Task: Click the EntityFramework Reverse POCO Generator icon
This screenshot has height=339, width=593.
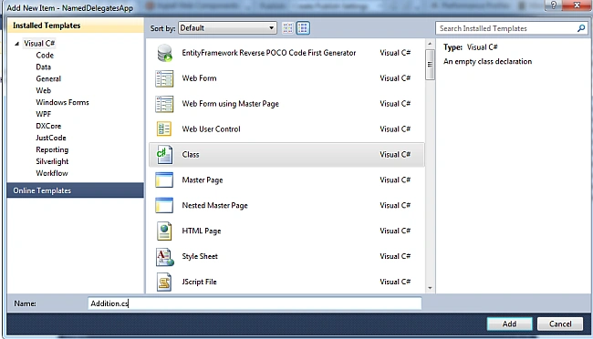Action: [164, 53]
